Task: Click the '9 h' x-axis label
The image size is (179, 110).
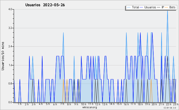Action: [x=76, y=104]
